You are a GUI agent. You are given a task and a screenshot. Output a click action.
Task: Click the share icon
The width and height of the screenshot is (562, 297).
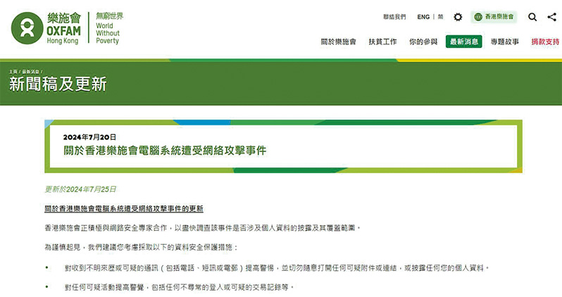click(551, 17)
